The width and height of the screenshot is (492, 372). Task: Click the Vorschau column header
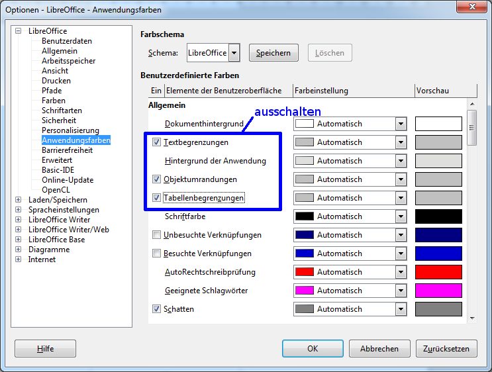coord(446,91)
